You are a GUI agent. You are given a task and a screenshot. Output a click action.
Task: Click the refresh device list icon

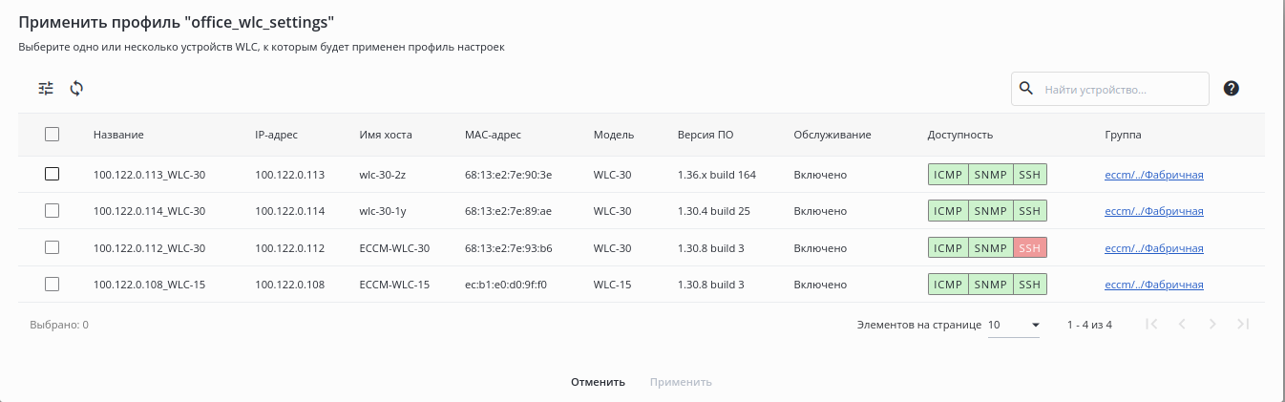pyautogui.click(x=76, y=89)
